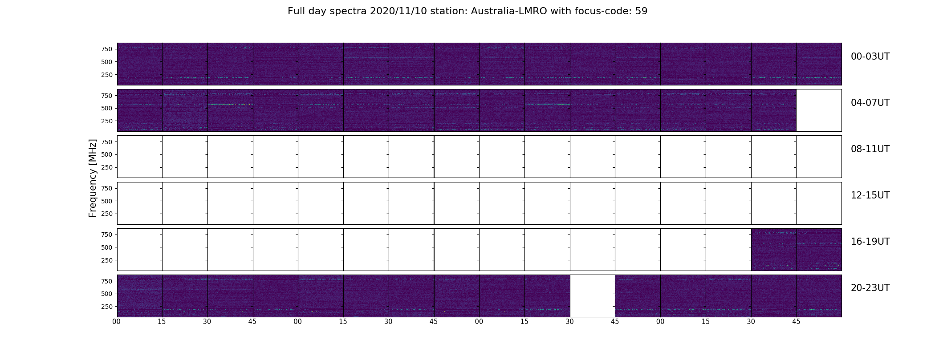
Task: Click the first 00 time tick label
Action: pyautogui.click(x=117, y=322)
